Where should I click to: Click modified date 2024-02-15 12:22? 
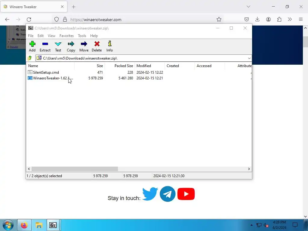point(150,72)
